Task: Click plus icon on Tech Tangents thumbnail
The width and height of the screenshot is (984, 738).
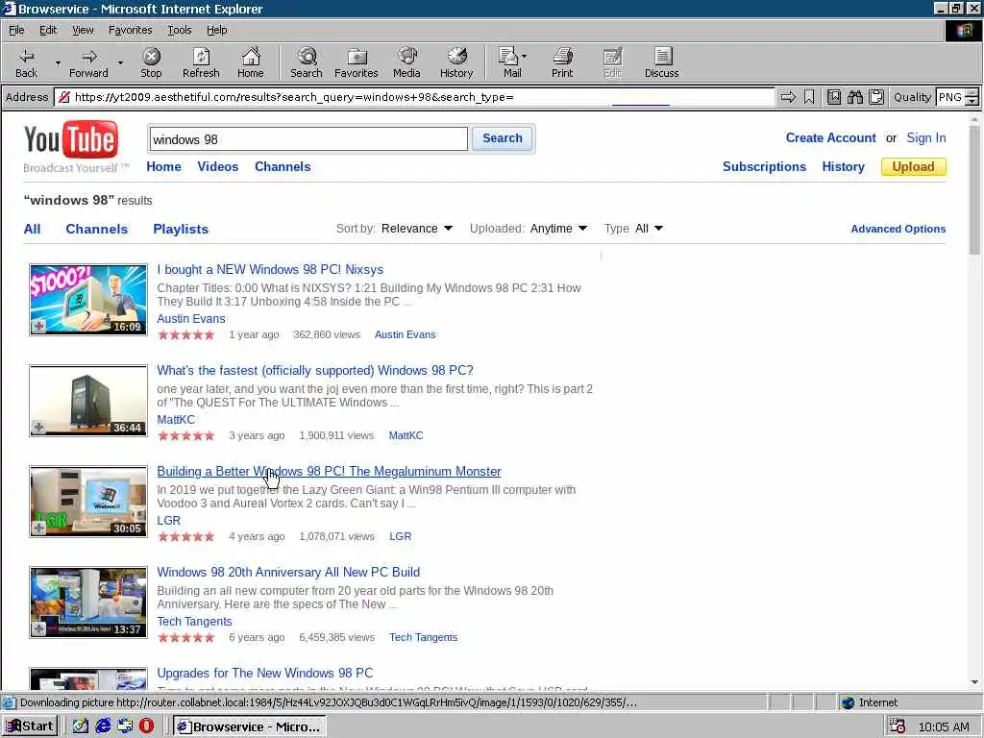Action: pos(38,628)
